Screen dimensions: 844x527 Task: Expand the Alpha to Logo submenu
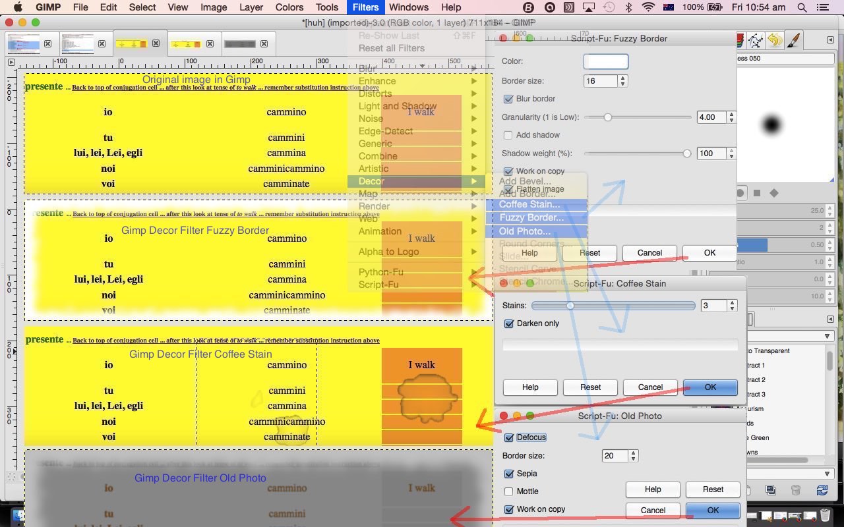tap(416, 252)
